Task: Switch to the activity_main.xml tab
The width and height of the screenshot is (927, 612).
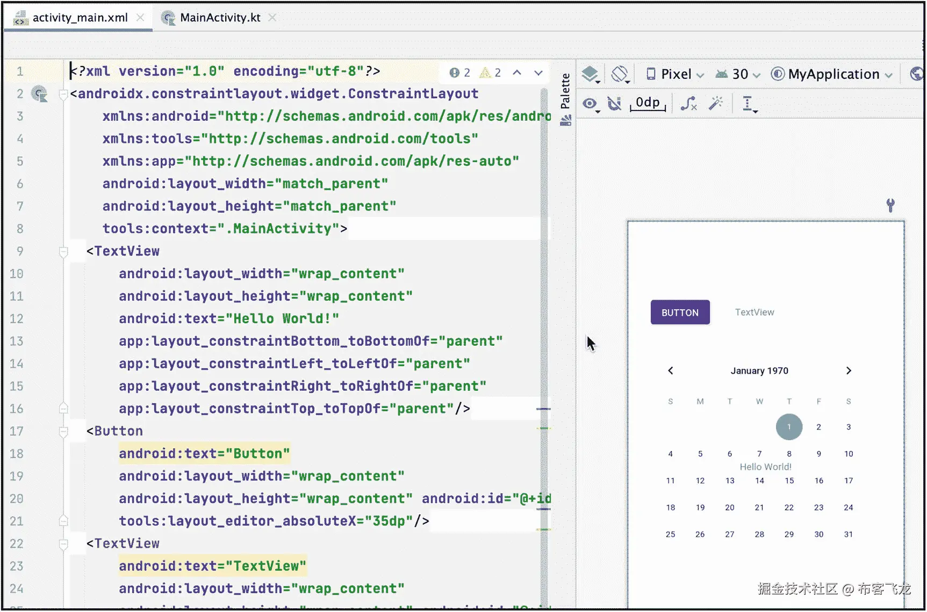Action: tap(80, 18)
